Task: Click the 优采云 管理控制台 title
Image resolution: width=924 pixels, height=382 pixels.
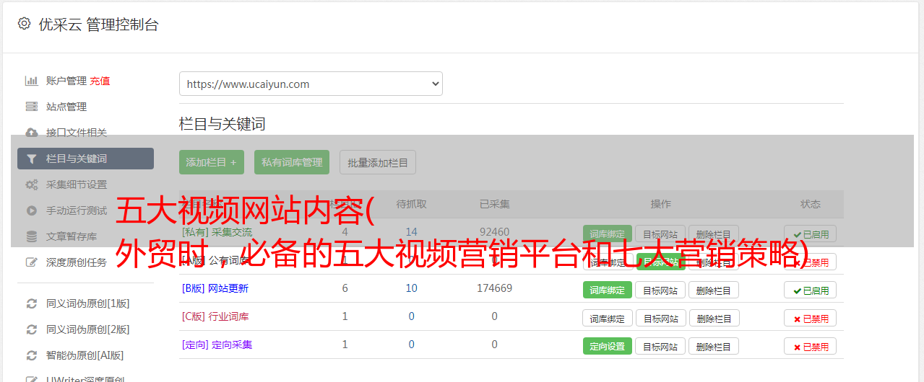Action: tap(98, 25)
